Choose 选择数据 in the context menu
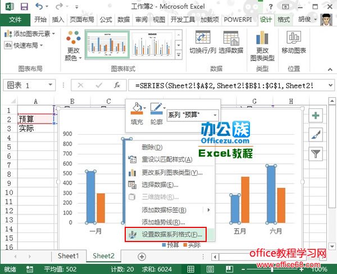The image size is (337, 274). 170,185
